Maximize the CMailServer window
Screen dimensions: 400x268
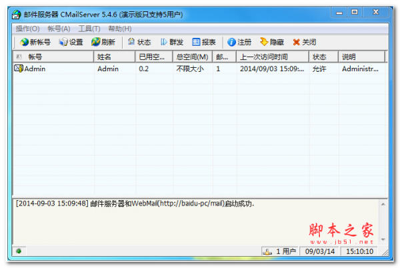355,12
